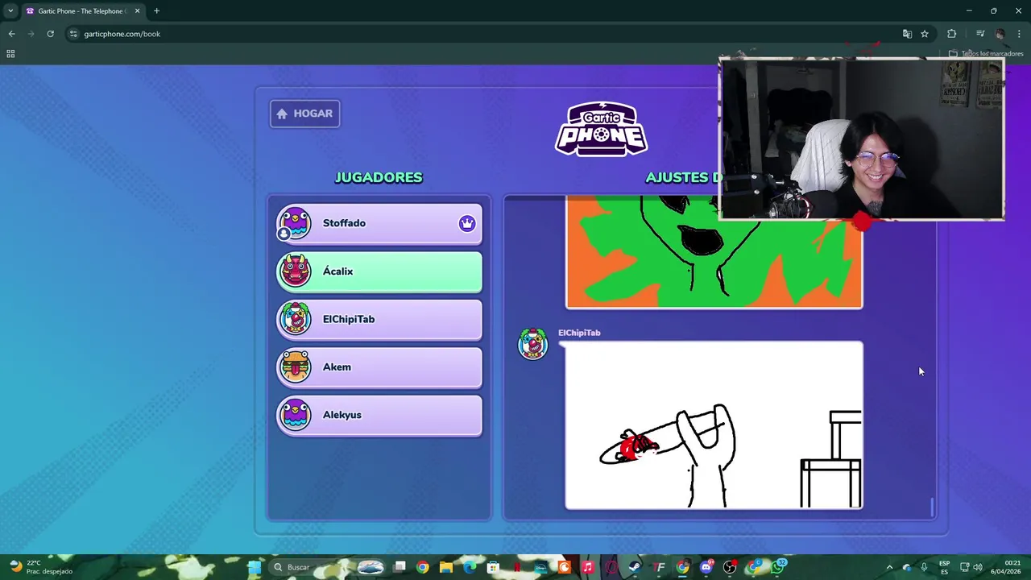Open OBS Studio from the taskbar

pyautogui.click(x=730, y=567)
